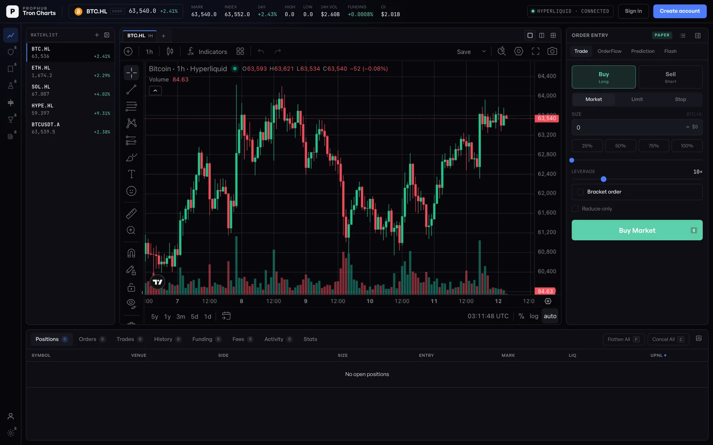The image size is (713, 445).
Task: Open chart settings hexagon icon
Action: (519, 51)
